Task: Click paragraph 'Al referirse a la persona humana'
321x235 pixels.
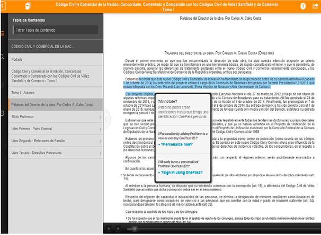Action: click(x=219, y=187)
